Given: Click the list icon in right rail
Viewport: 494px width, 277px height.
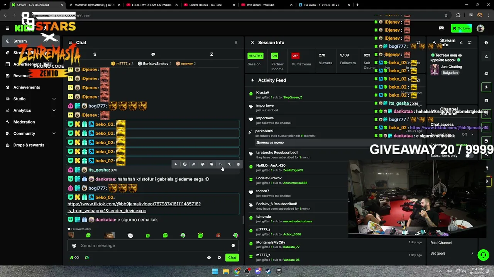Looking at the screenshot, I should [486, 101].
